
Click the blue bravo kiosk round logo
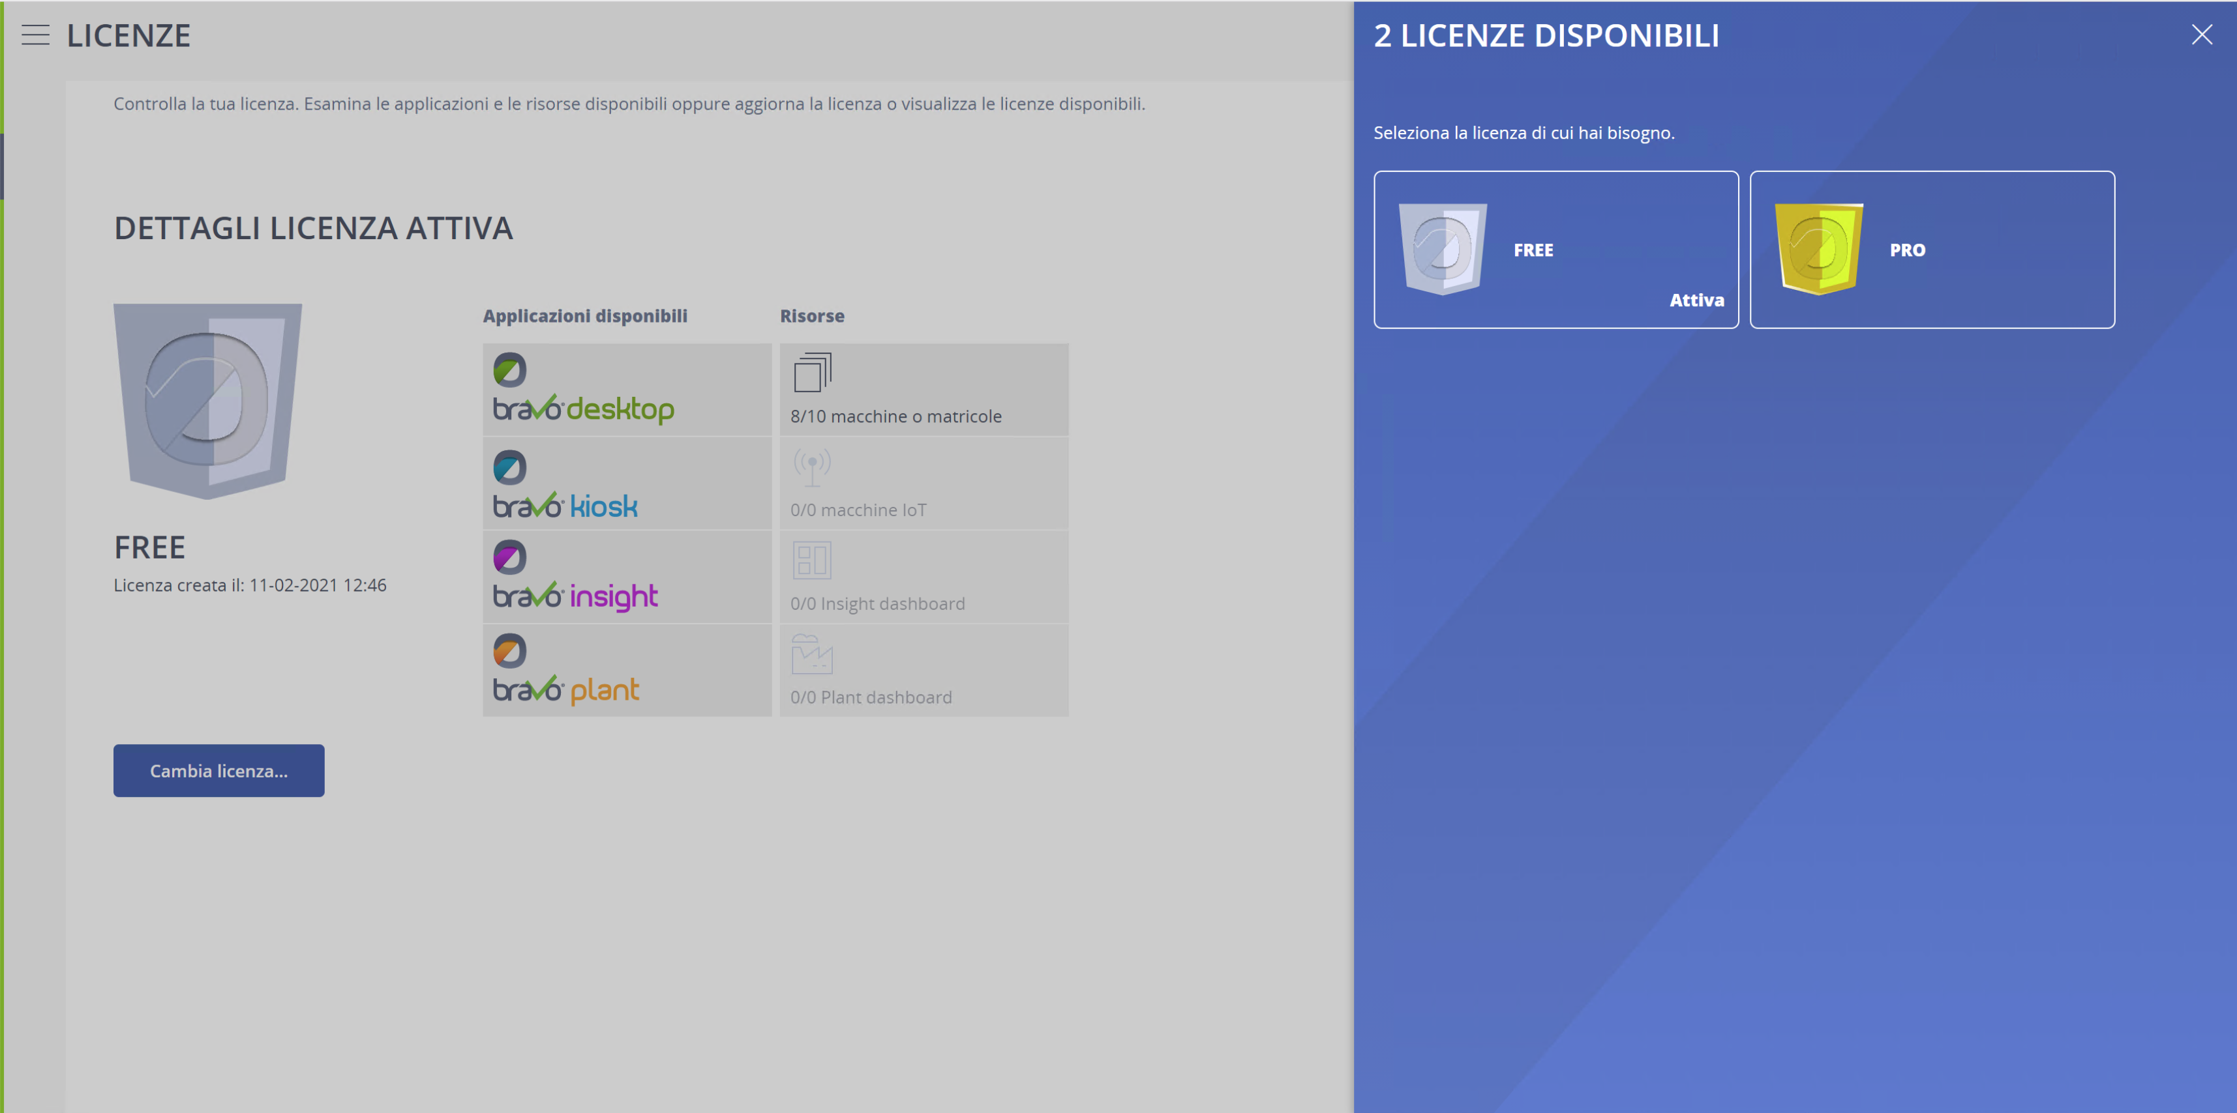pos(510,467)
